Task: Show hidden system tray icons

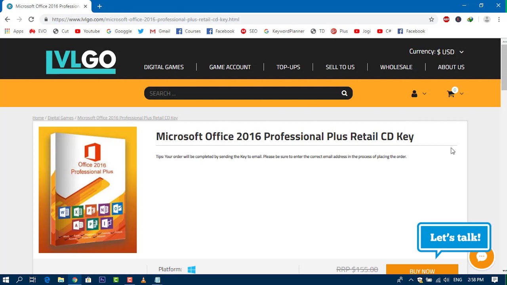Action: pos(411,280)
